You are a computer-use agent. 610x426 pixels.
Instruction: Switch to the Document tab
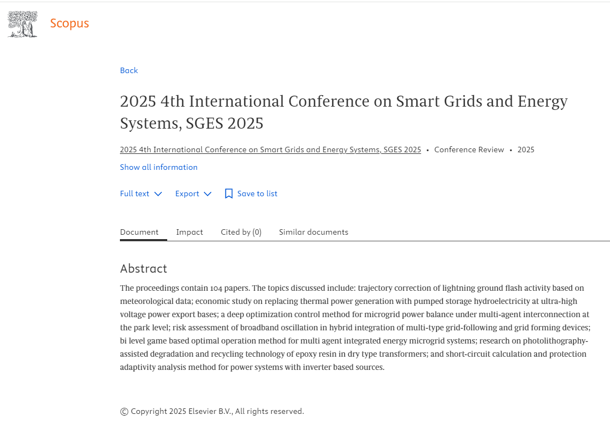pyautogui.click(x=139, y=232)
